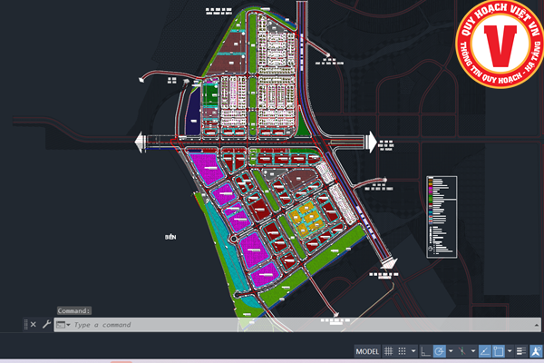Screen dimensions: 544x363
Task: Open command line customize wrench
Action: pyautogui.click(x=46, y=324)
